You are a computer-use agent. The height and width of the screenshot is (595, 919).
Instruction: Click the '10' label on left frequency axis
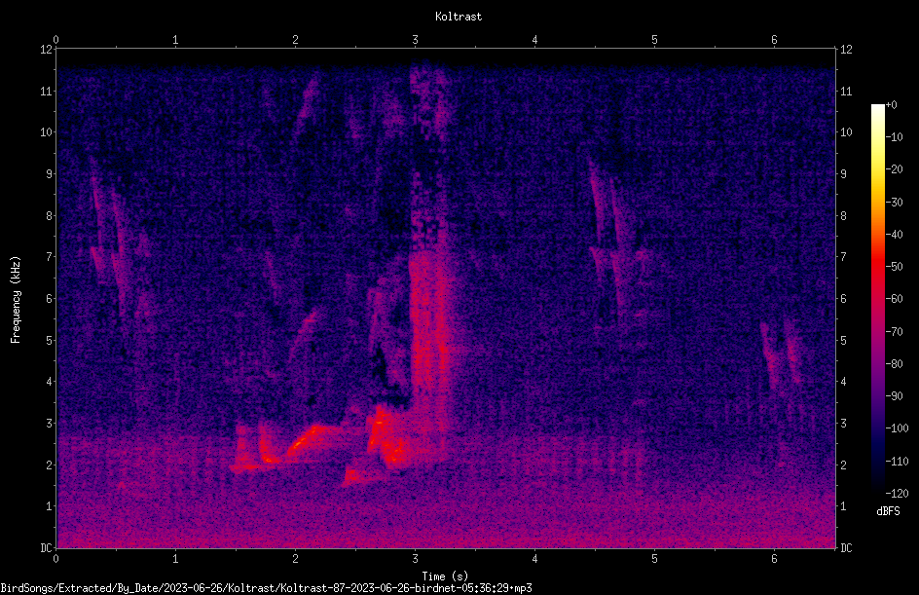coord(46,132)
